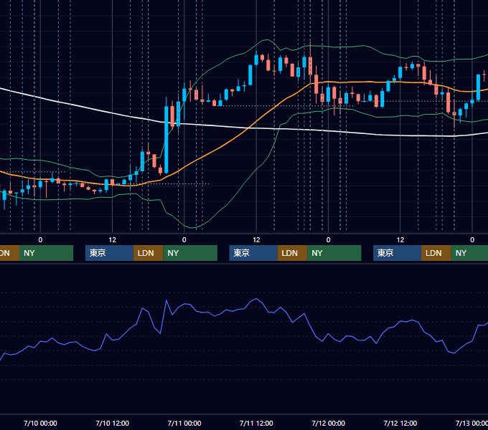Click the tallest blue candlestick near 7/10 evening
Screen dimensions: 488x430
pyautogui.click(x=166, y=140)
